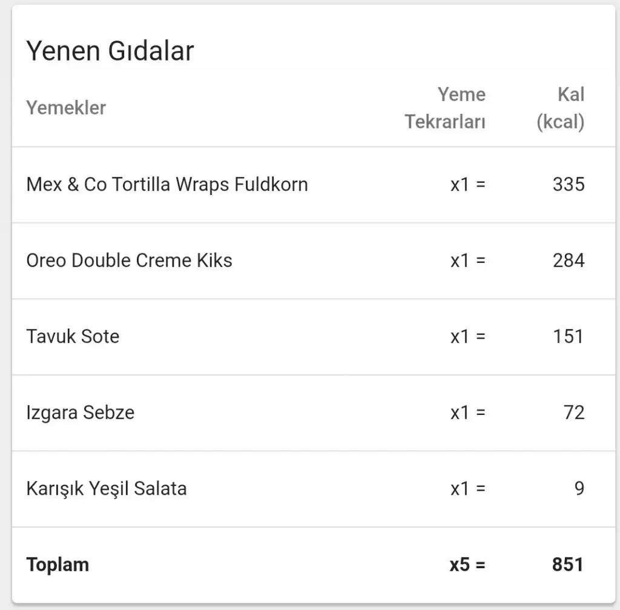
Task: Click the x1 = count for Izgara Sebze
Action: (467, 413)
